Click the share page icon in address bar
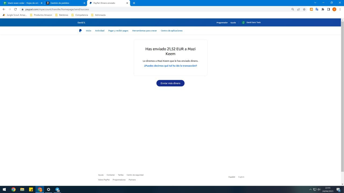344x193 pixels. (298, 9)
